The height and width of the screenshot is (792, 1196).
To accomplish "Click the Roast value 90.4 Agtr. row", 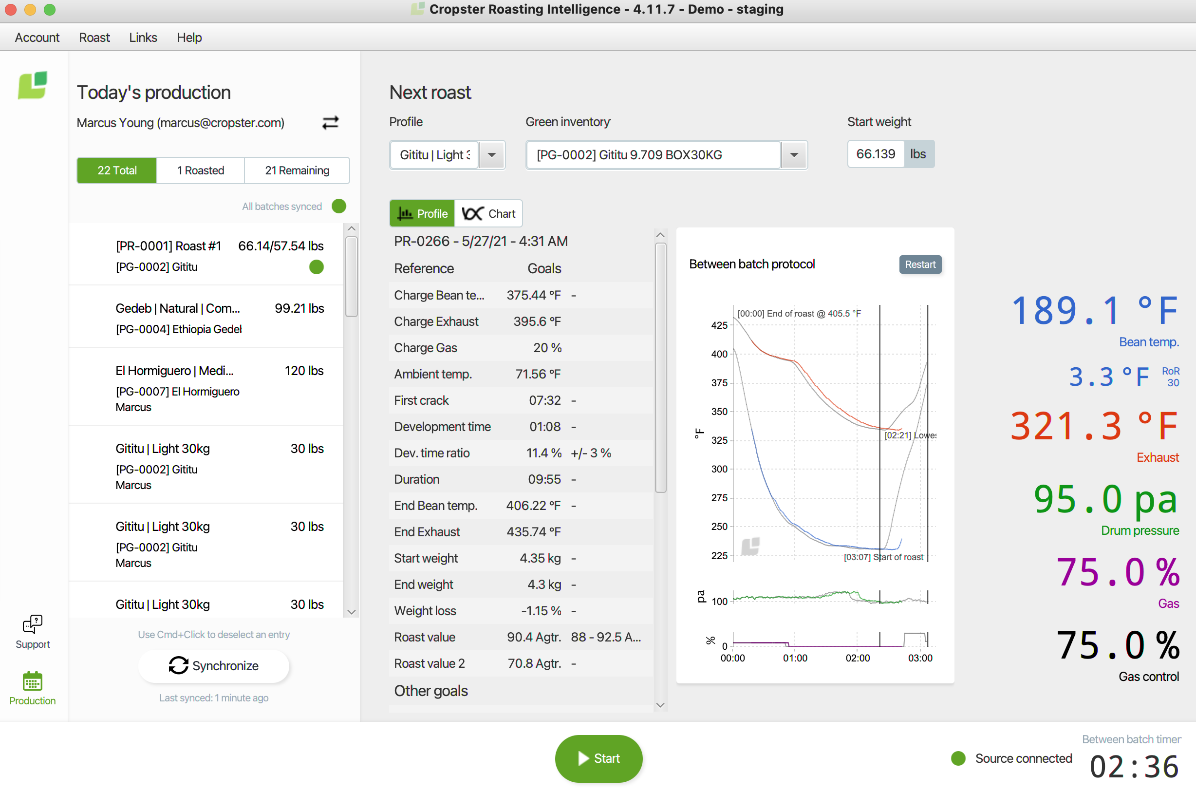I will click(521, 637).
